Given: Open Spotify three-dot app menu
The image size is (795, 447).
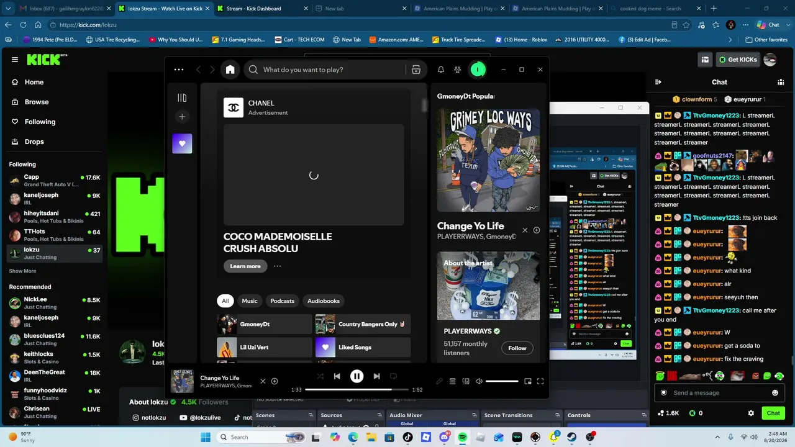Looking at the screenshot, I should (179, 70).
